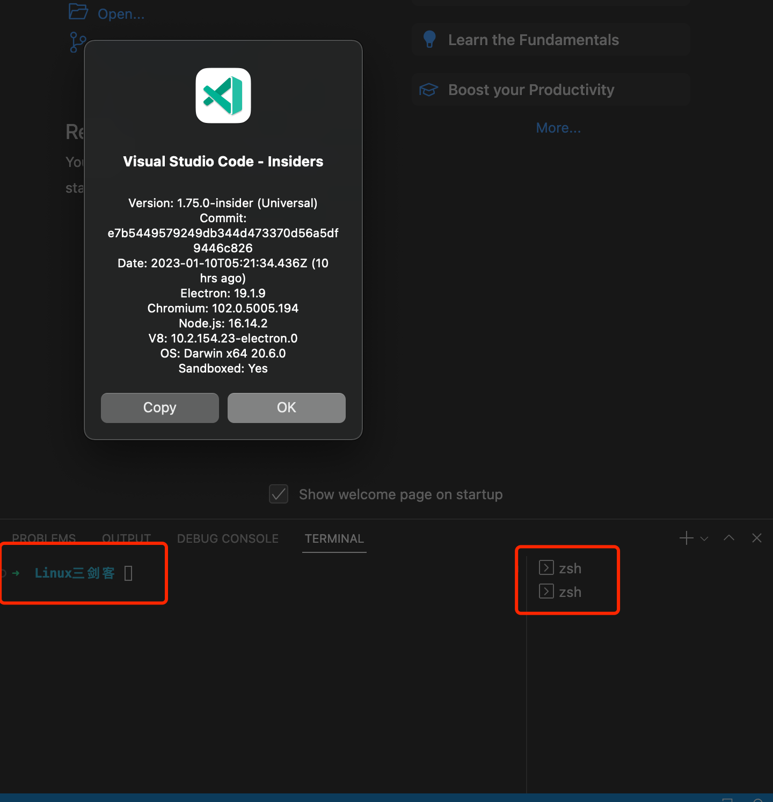Open the DEBUG CONSOLE tab
This screenshot has width=773, height=802.
(x=228, y=538)
